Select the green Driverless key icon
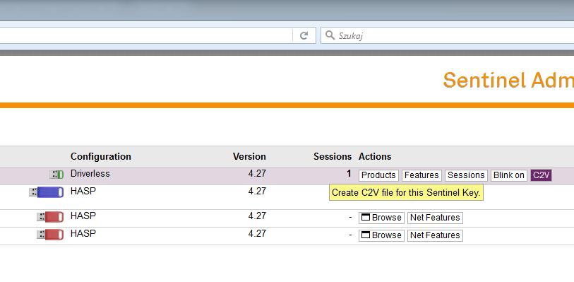This screenshot has height=282, width=574. (x=56, y=175)
